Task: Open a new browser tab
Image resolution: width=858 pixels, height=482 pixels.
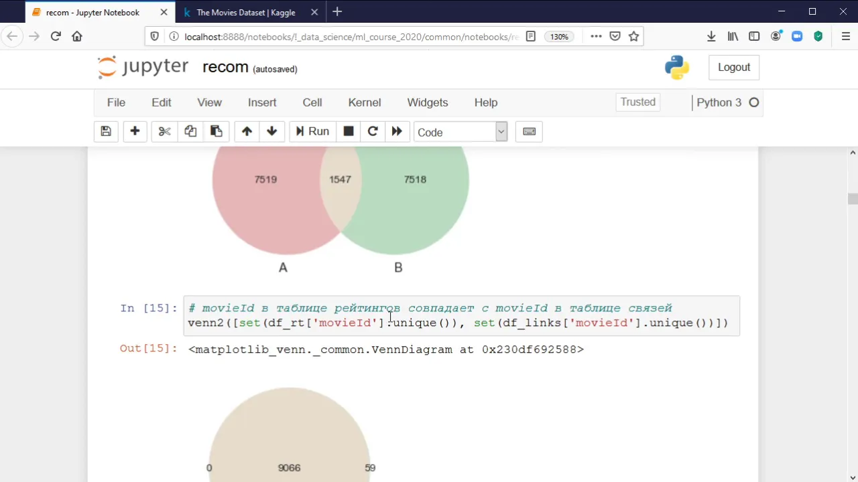Action: click(x=337, y=12)
